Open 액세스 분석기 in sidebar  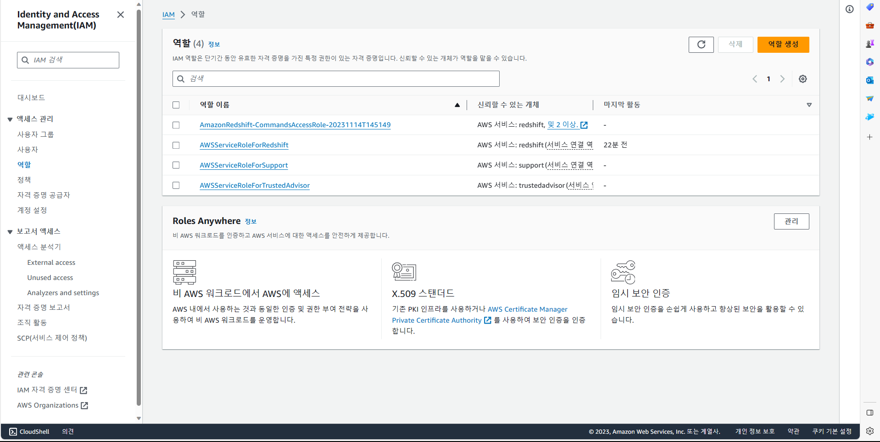tap(39, 247)
